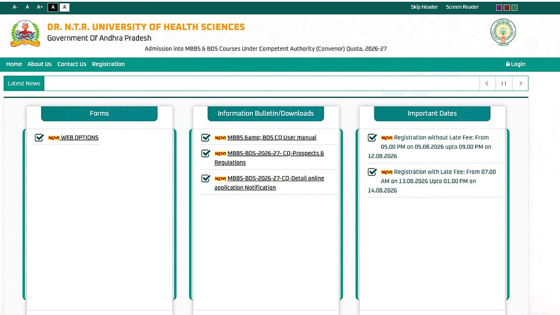Click the DR. N.T.R. University title heading
Screen dimensions: 560x315
[146, 27]
